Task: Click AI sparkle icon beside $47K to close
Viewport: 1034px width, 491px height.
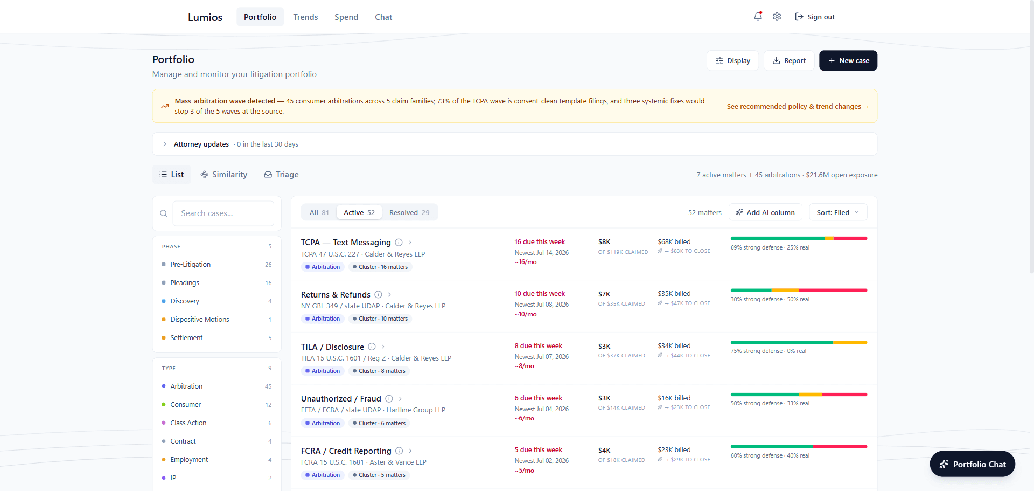Action: pyautogui.click(x=660, y=303)
